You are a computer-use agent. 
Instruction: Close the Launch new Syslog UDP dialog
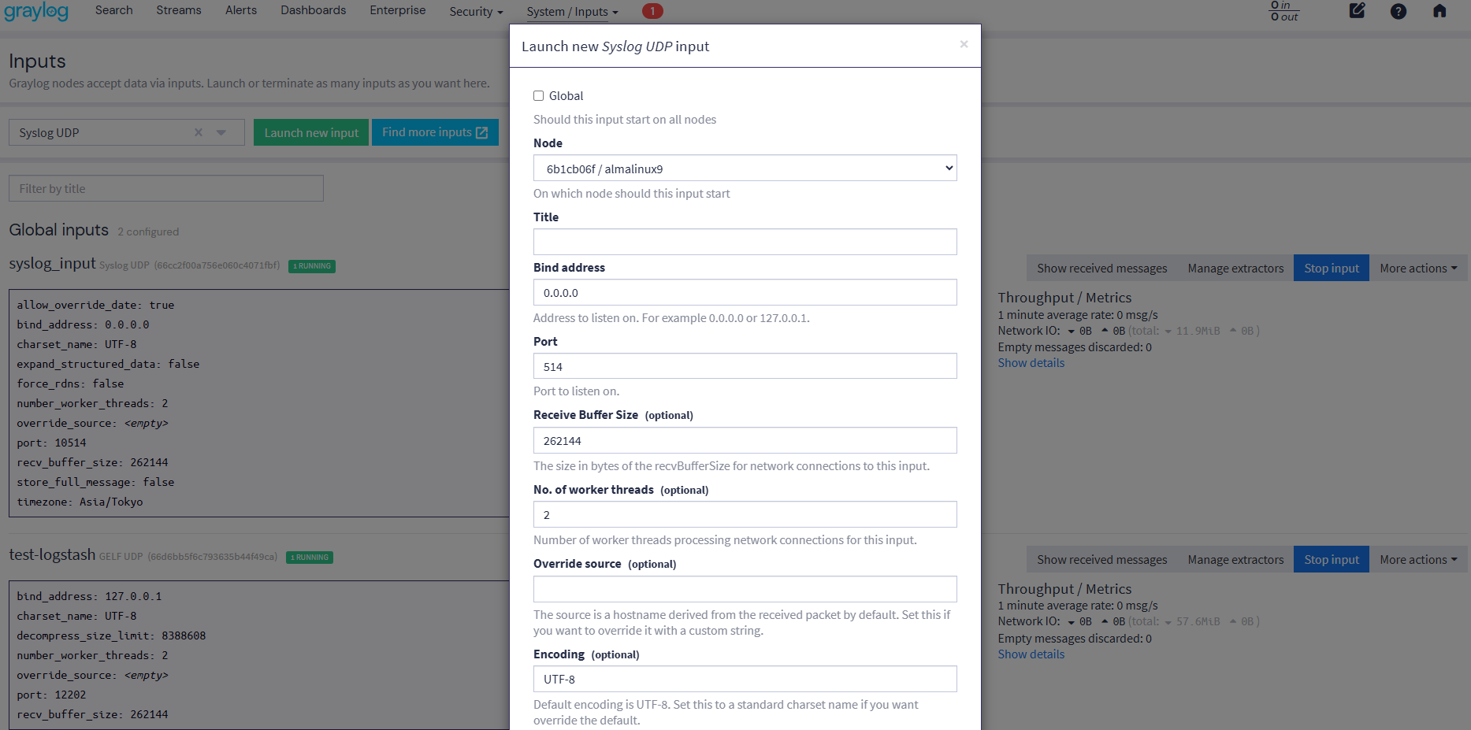964,44
